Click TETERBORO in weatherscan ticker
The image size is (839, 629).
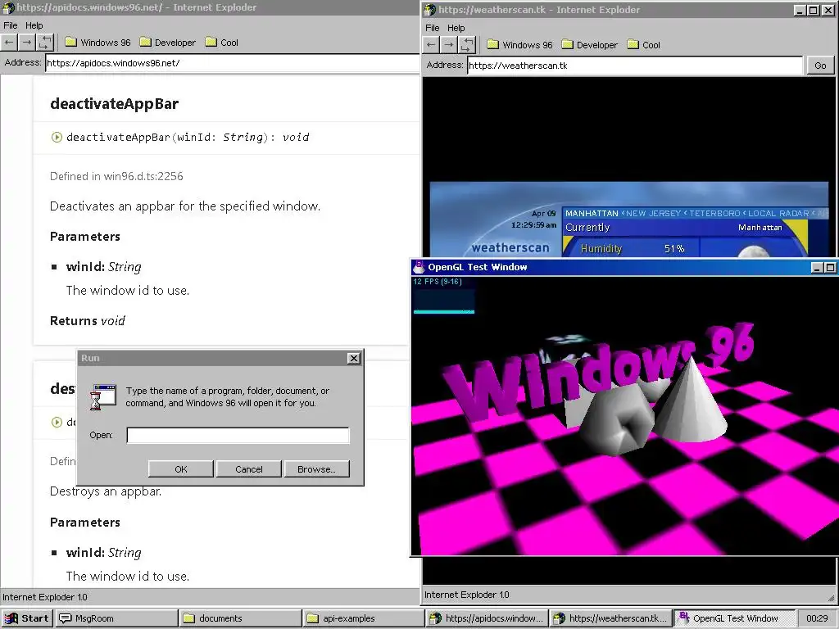[x=714, y=214]
